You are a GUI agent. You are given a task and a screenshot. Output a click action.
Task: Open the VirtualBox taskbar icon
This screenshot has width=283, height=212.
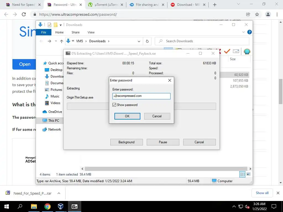click(x=61, y=206)
